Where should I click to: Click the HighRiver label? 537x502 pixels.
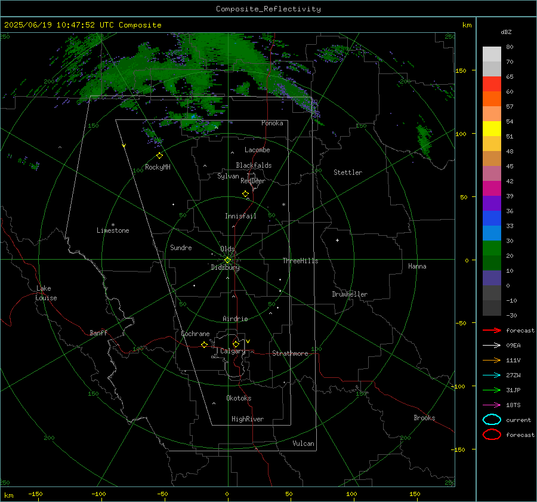pos(248,419)
